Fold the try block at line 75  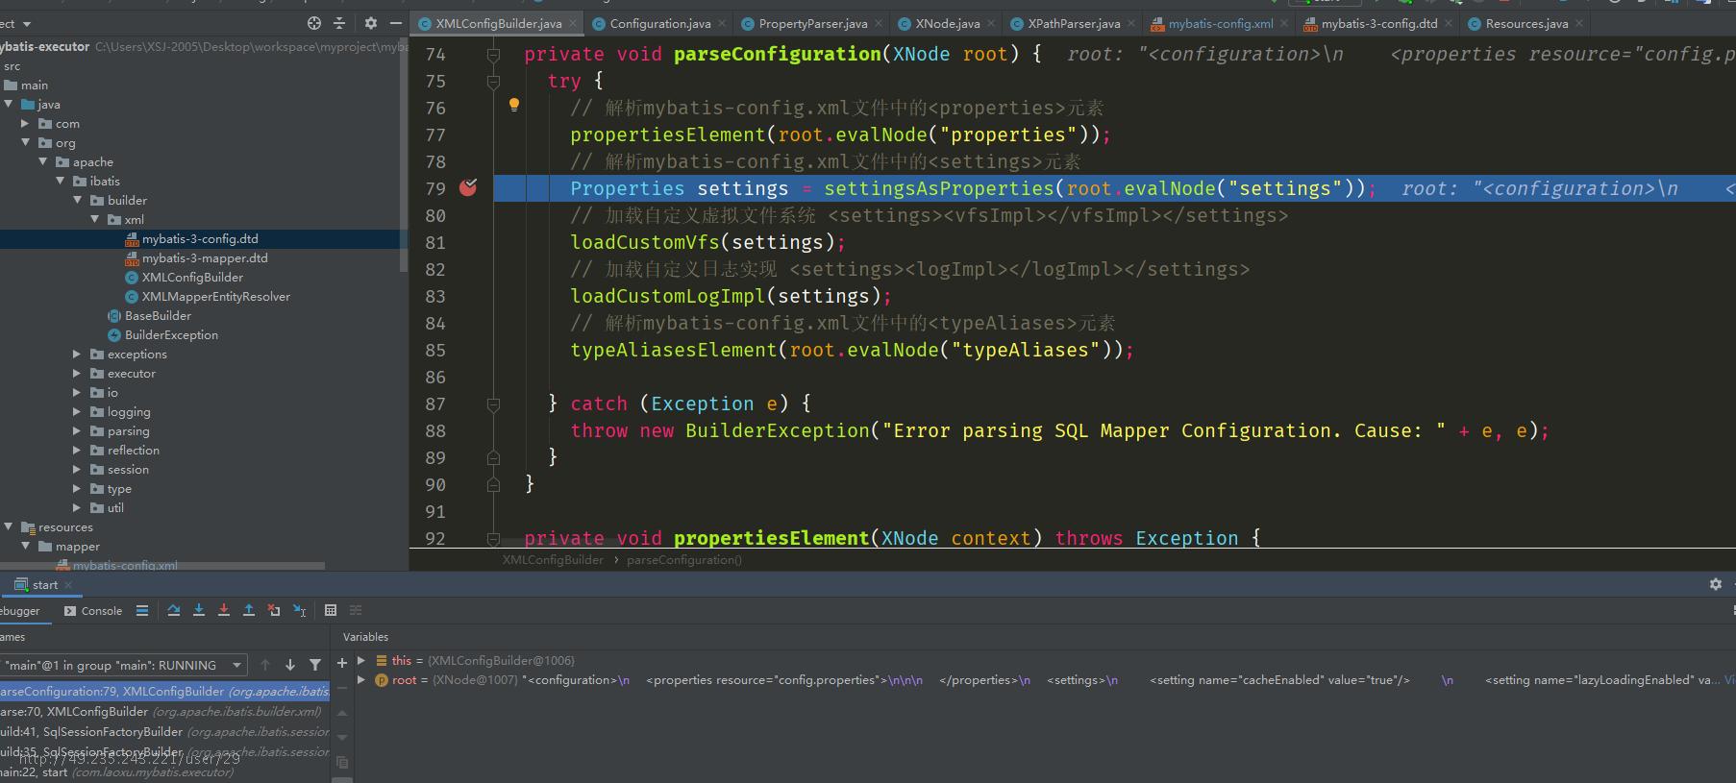pyautogui.click(x=493, y=82)
